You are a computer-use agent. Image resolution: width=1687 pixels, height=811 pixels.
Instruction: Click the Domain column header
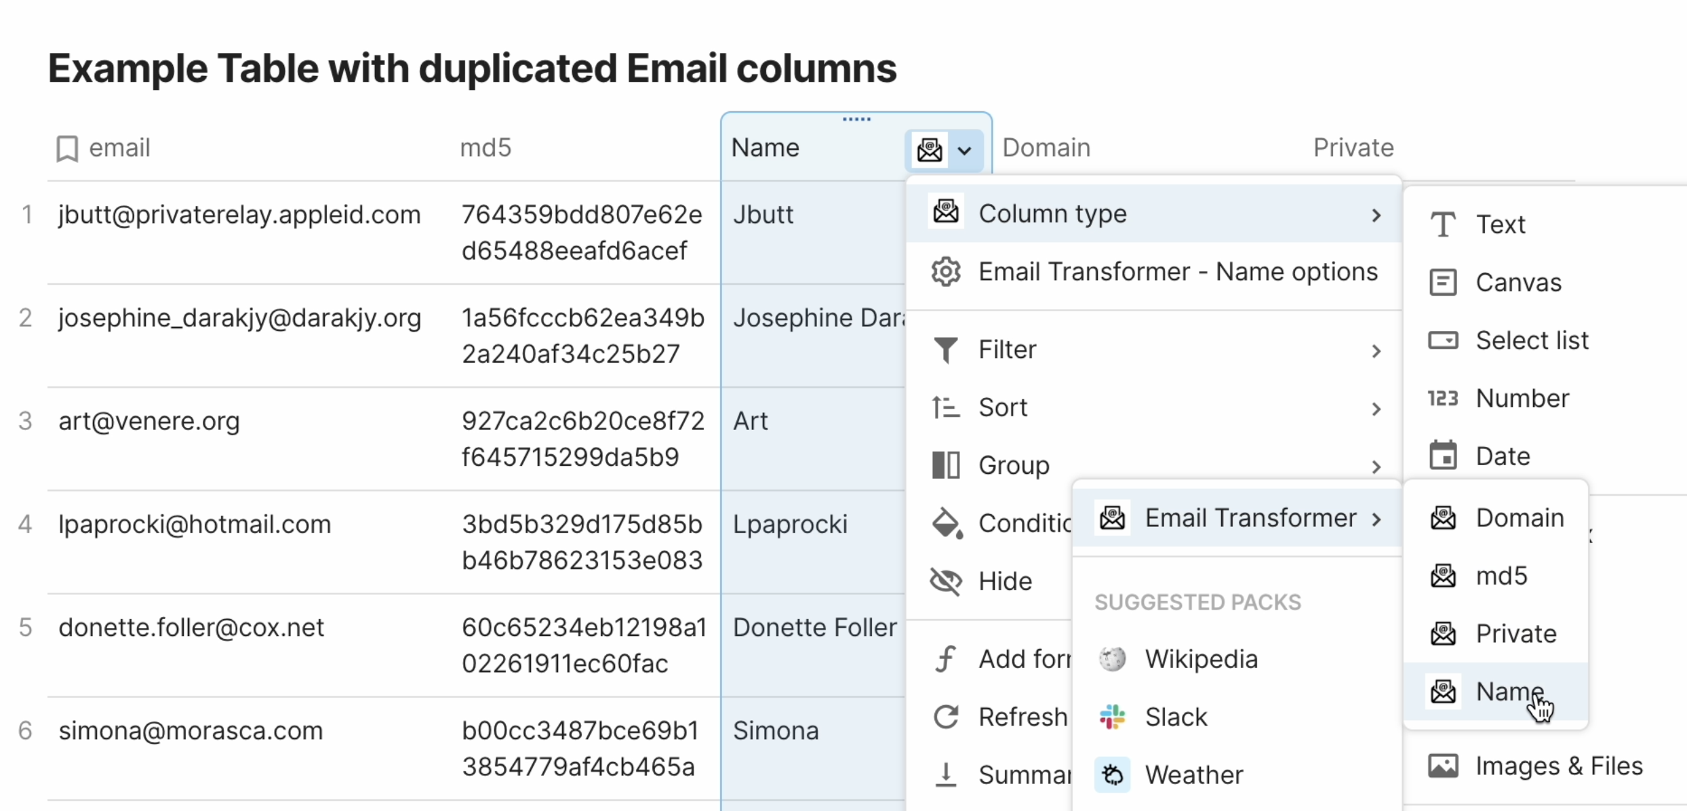(1046, 148)
